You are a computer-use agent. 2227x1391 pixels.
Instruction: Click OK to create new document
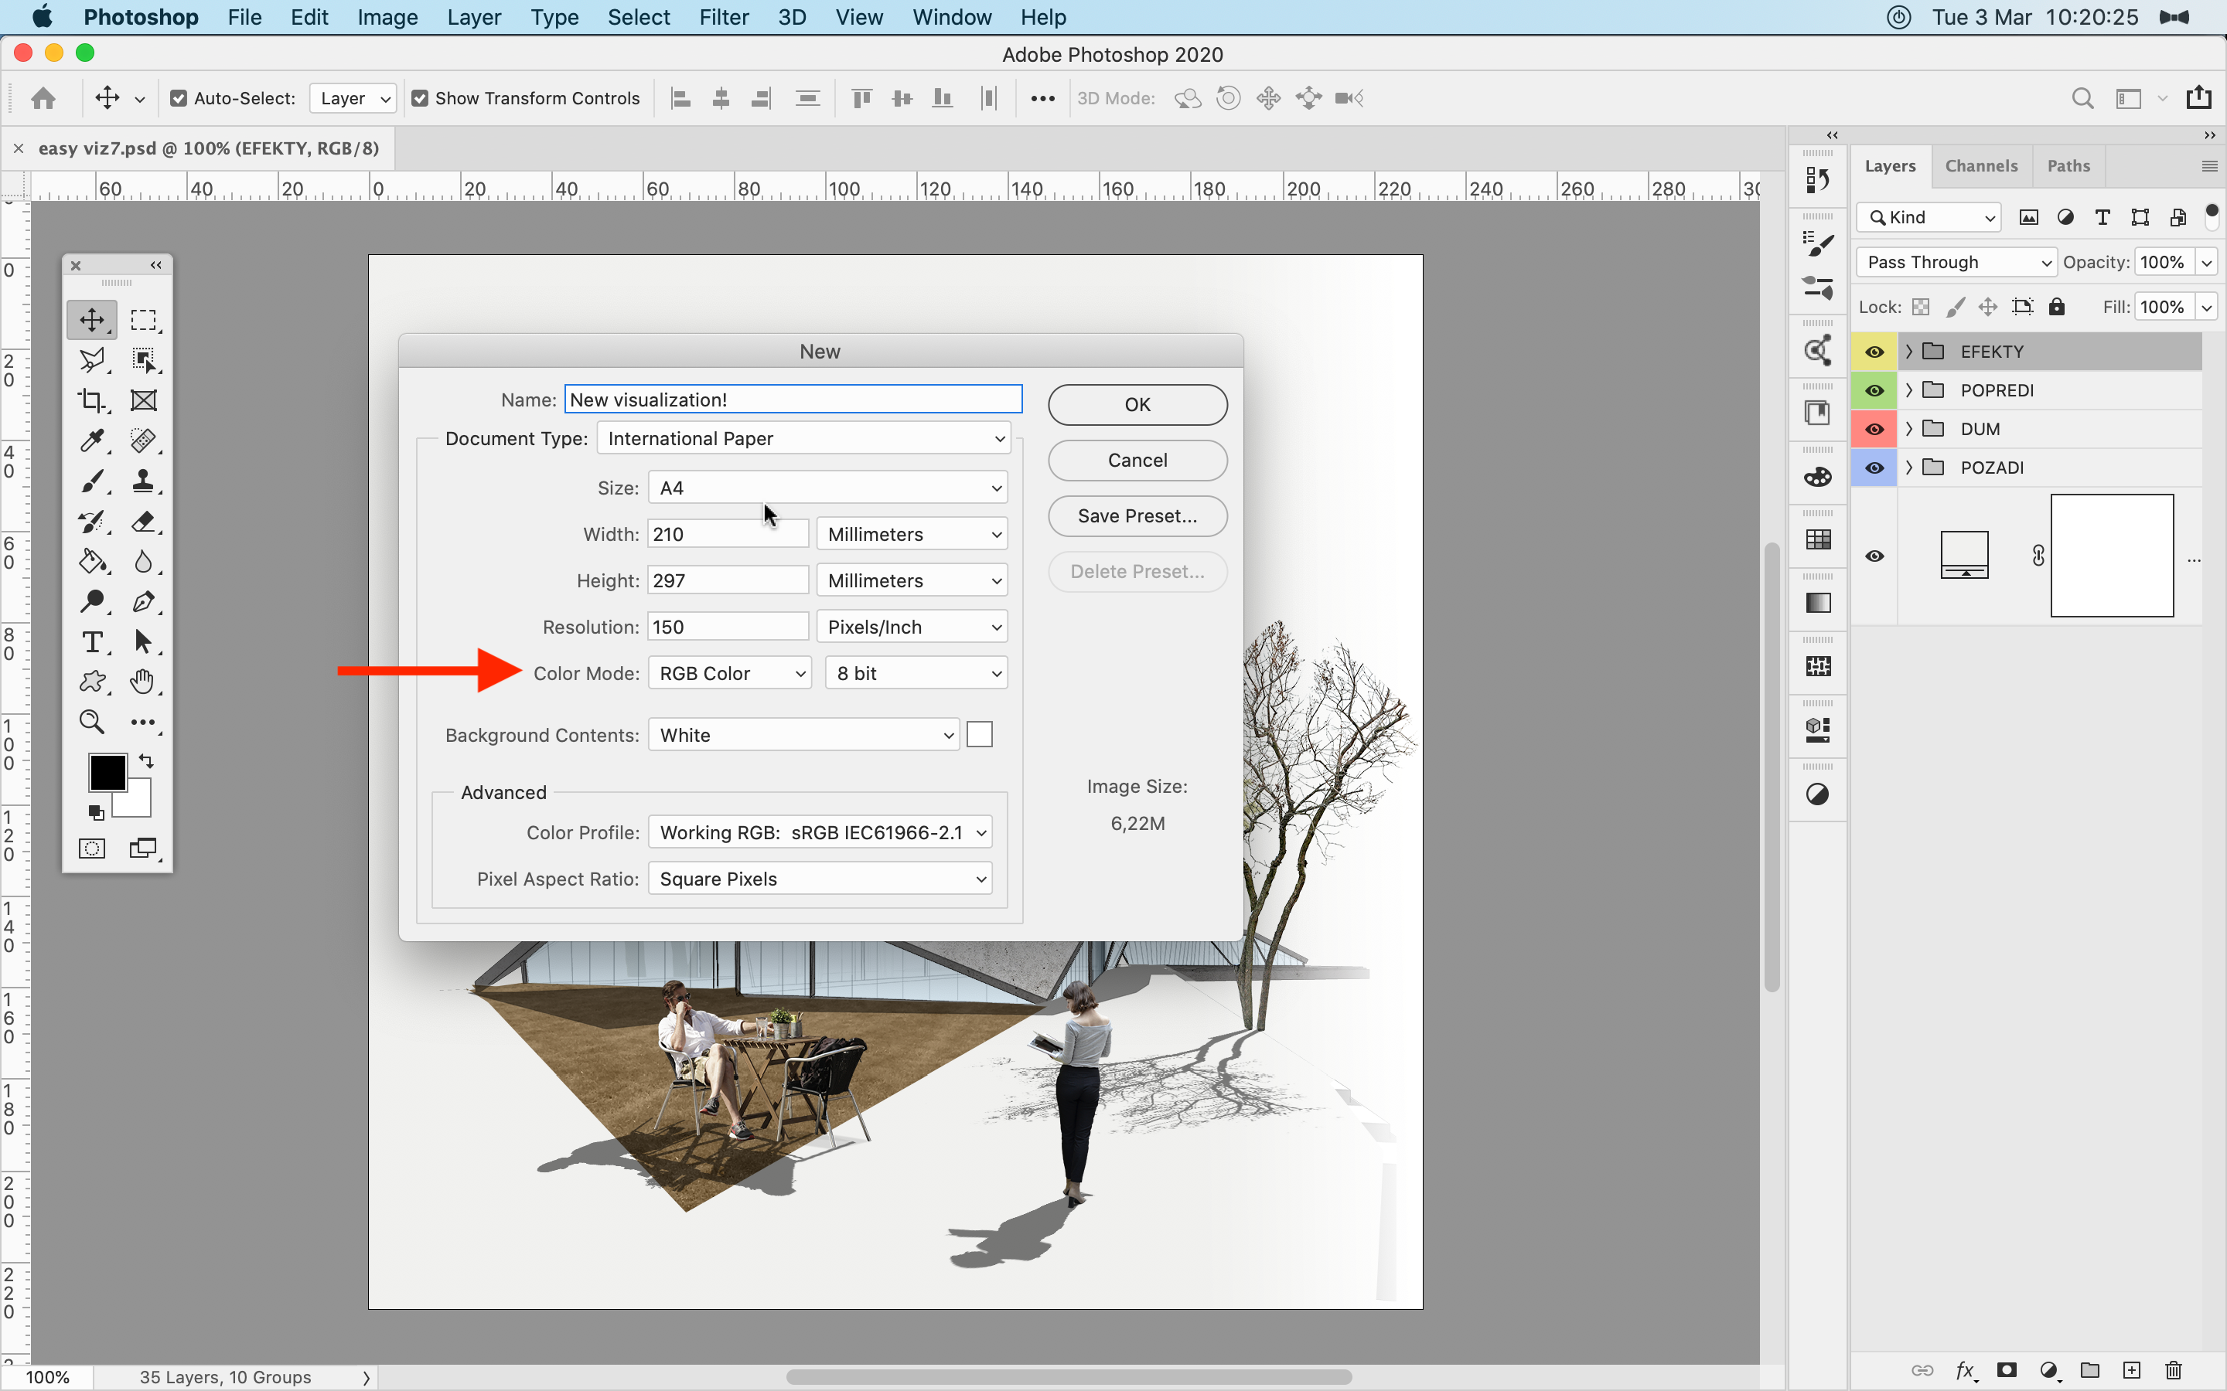click(1137, 404)
